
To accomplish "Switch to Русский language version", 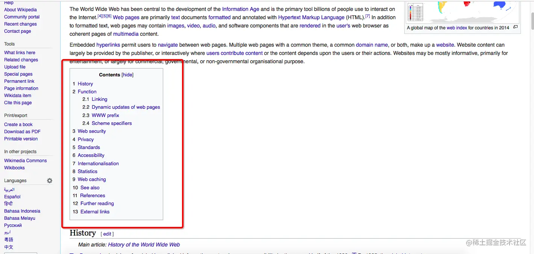I will (13, 225).
